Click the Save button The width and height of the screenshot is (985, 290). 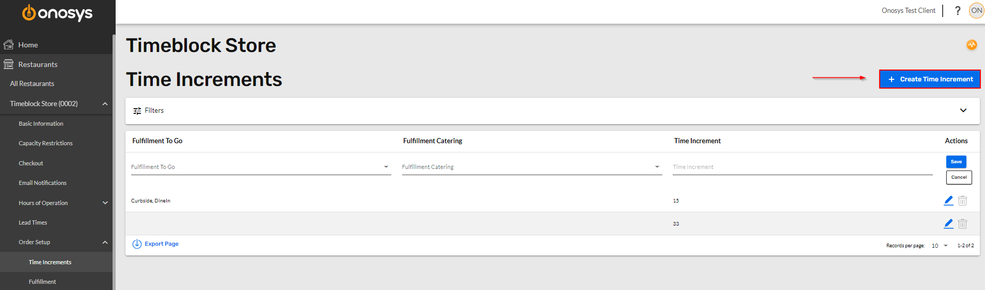click(956, 162)
